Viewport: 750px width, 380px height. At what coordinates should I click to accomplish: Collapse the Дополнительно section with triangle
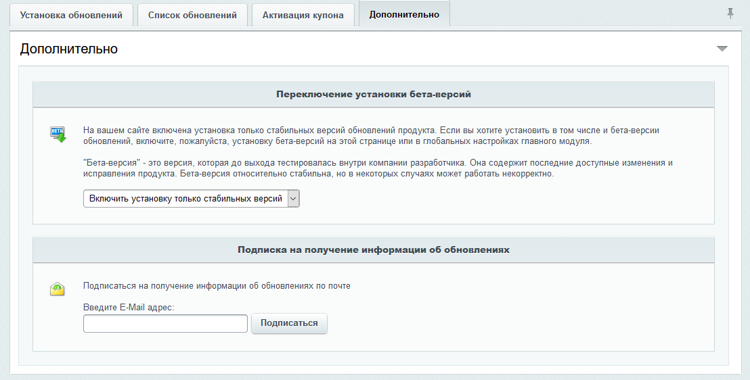coord(722,49)
